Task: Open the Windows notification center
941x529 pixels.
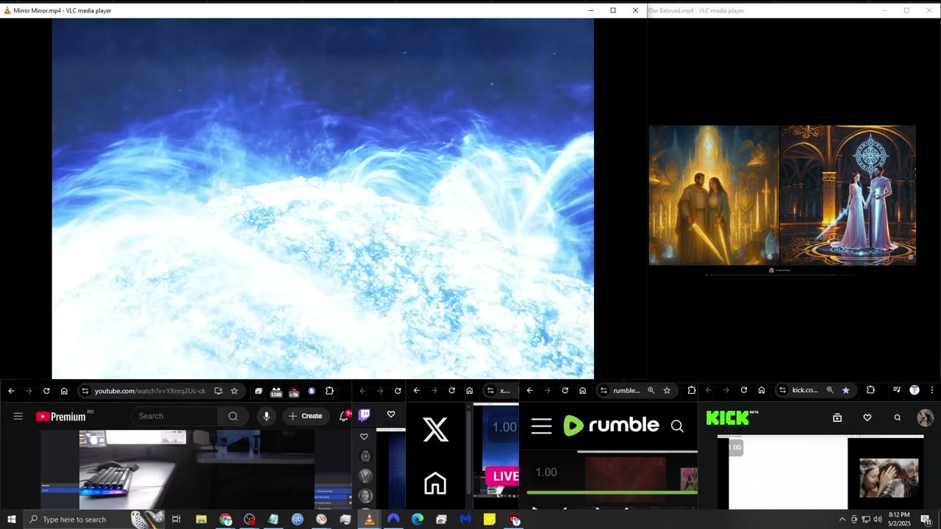Action: (x=926, y=519)
